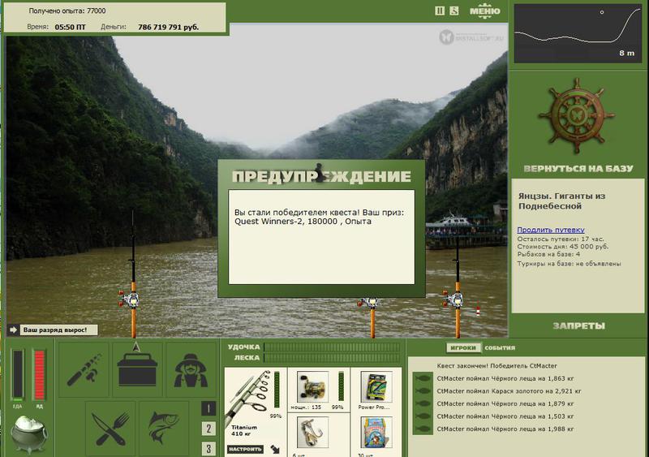Switch to the ИГРОКИ tab

pyautogui.click(x=463, y=348)
